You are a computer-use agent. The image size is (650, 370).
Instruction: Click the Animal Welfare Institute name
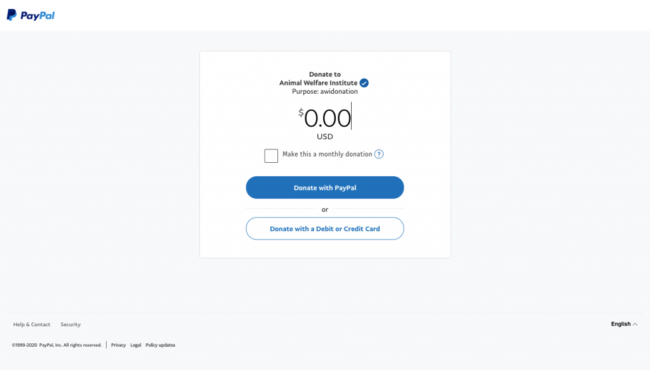(x=317, y=82)
